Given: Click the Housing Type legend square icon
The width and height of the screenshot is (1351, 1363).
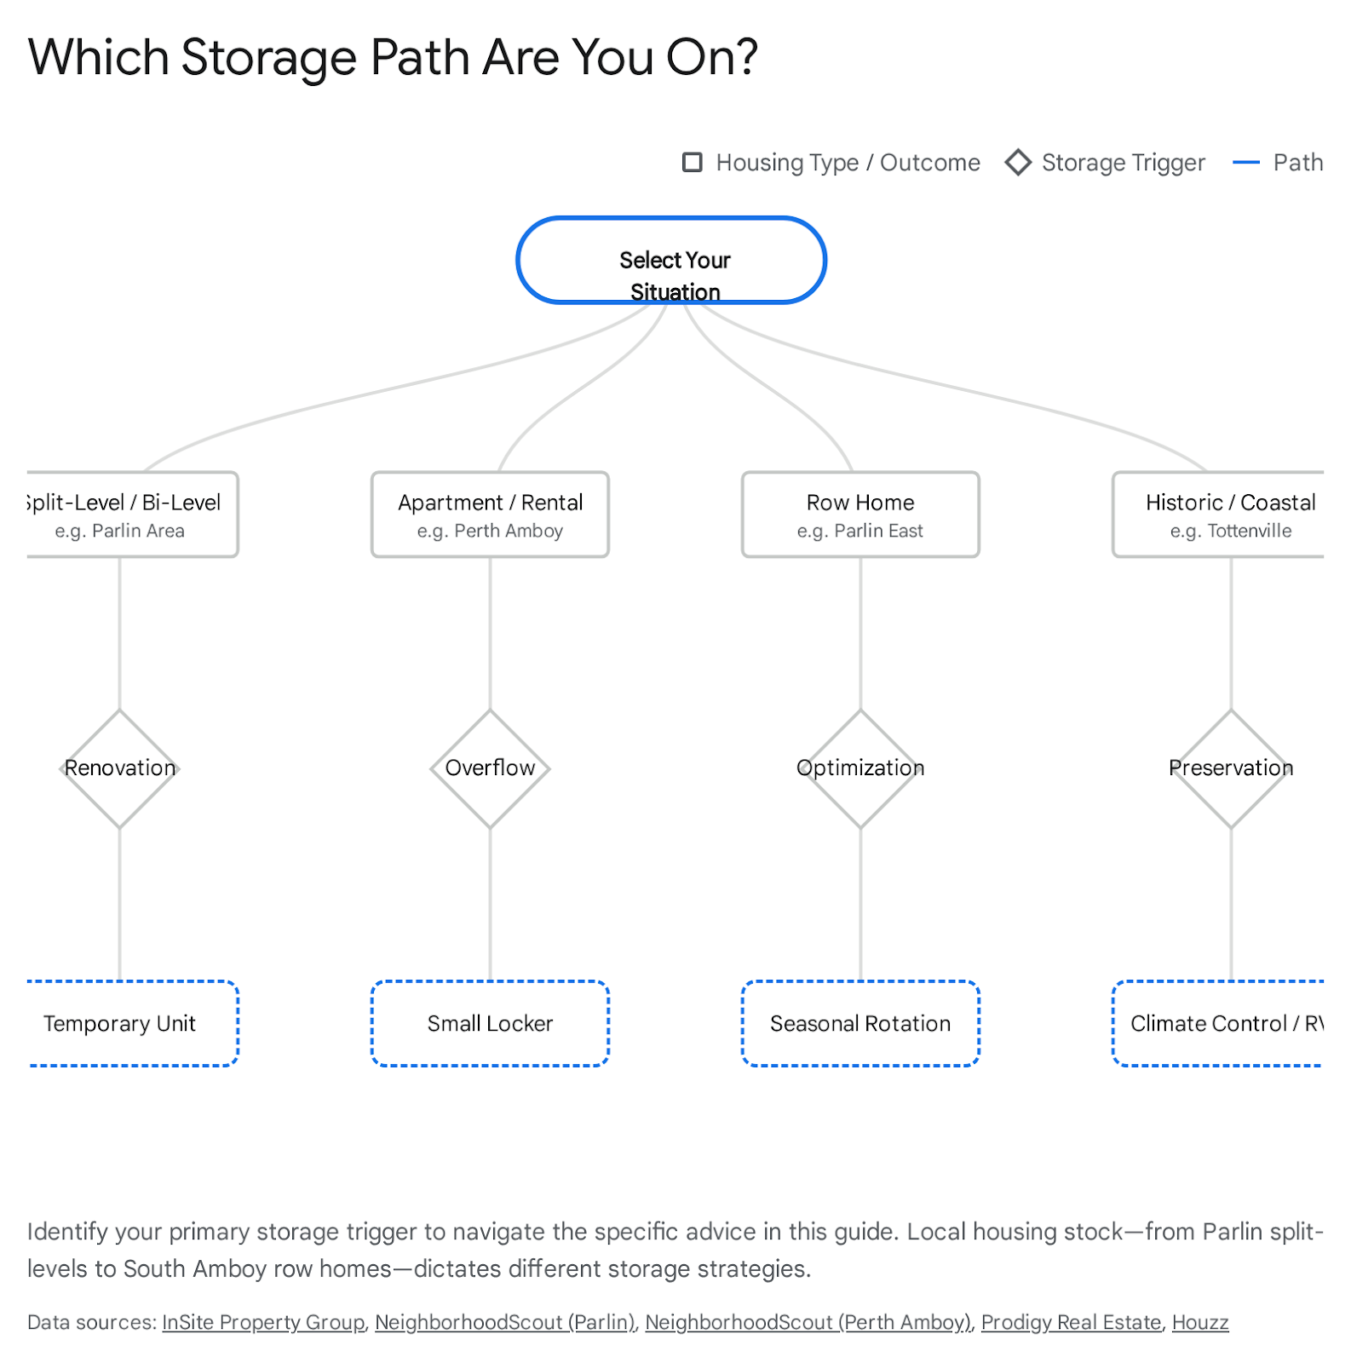Looking at the screenshot, I should pos(693,162).
